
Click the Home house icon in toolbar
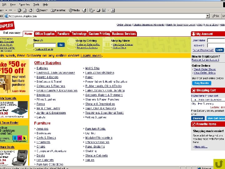tap(30, 10)
